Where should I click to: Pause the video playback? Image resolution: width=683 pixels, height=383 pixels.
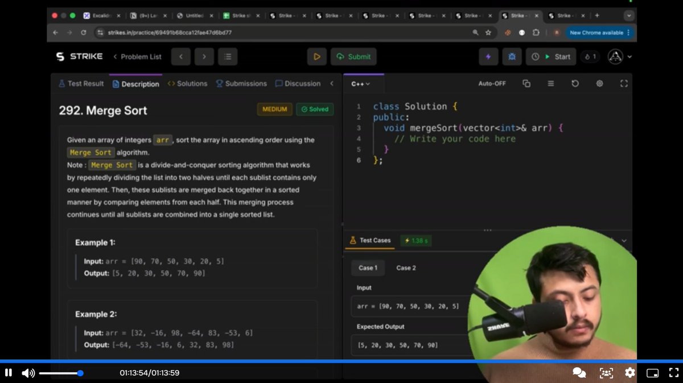9,373
